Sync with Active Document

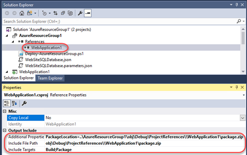55,13
